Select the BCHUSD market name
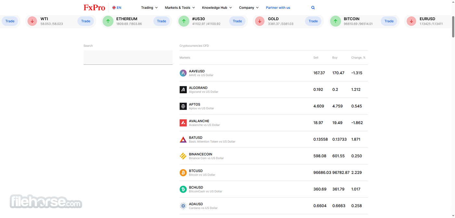455x218 pixels. coord(196,187)
